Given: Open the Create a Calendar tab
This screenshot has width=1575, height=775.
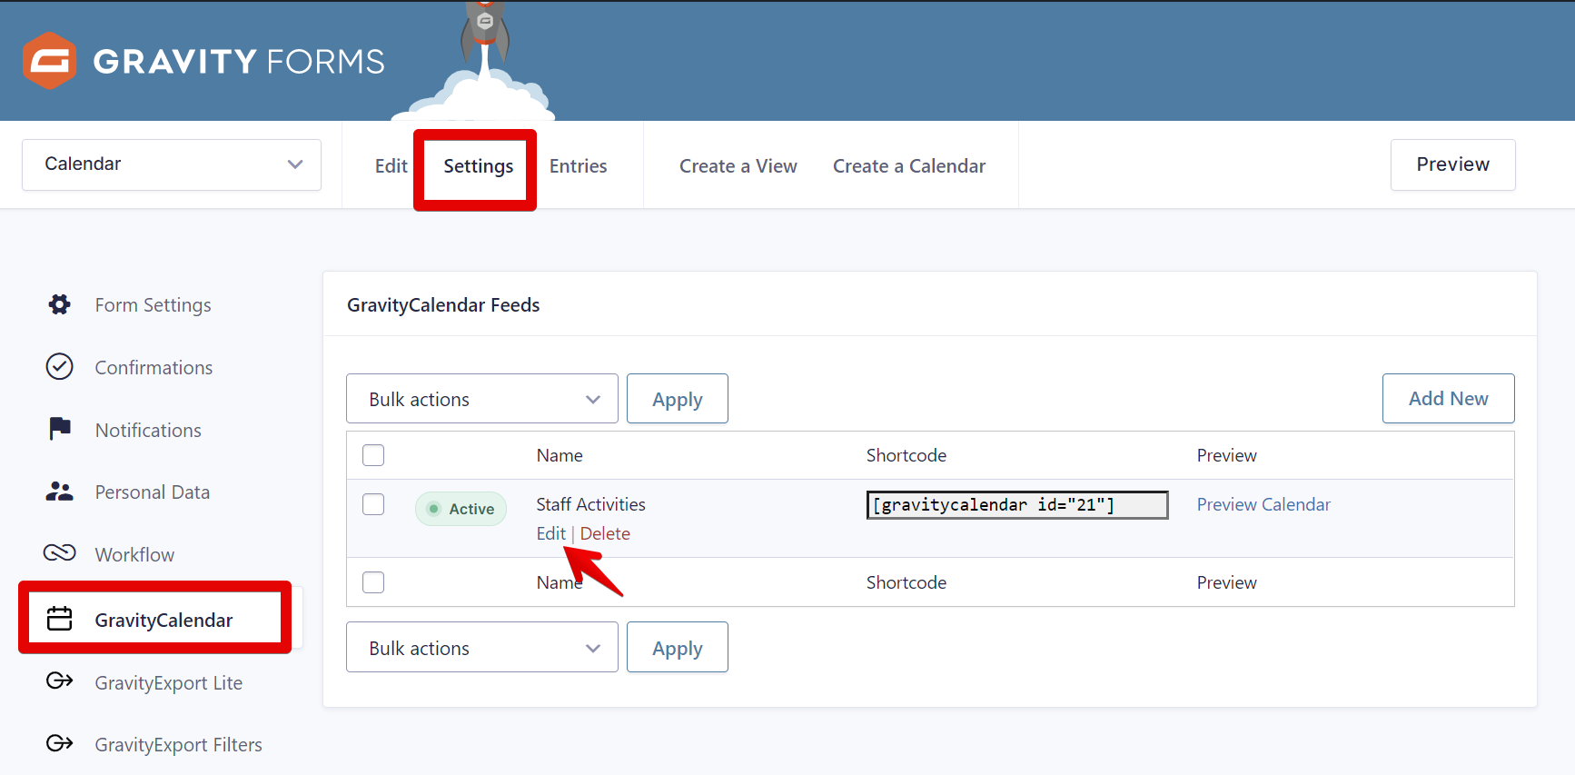Looking at the screenshot, I should tap(909, 166).
